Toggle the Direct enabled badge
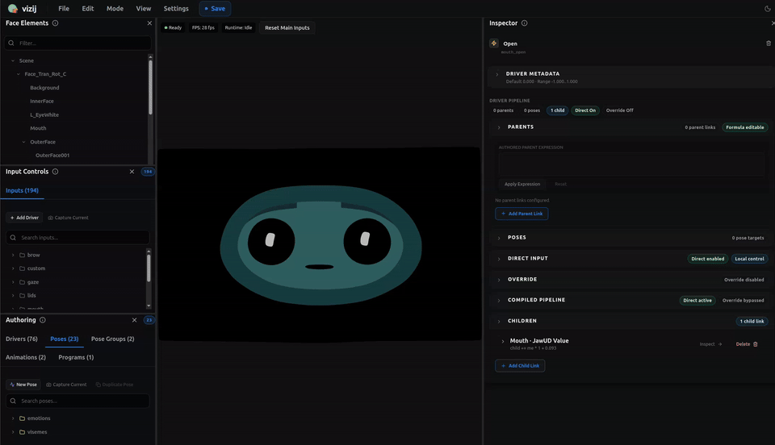Screen dimensions: 775x445 point(707,259)
